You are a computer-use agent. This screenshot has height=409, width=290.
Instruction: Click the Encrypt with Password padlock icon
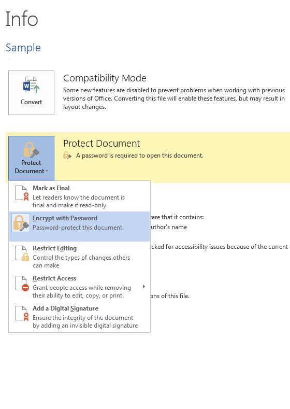[21, 223]
